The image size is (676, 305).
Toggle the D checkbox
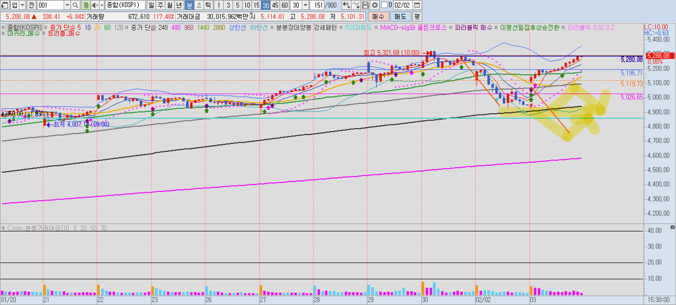tap(384, 5)
